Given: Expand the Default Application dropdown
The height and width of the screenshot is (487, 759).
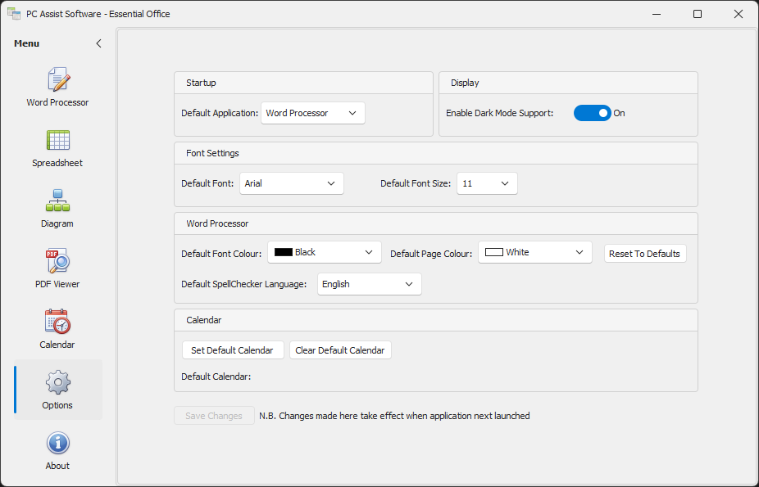Looking at the screenshot, I should click(x=312, y=113).
